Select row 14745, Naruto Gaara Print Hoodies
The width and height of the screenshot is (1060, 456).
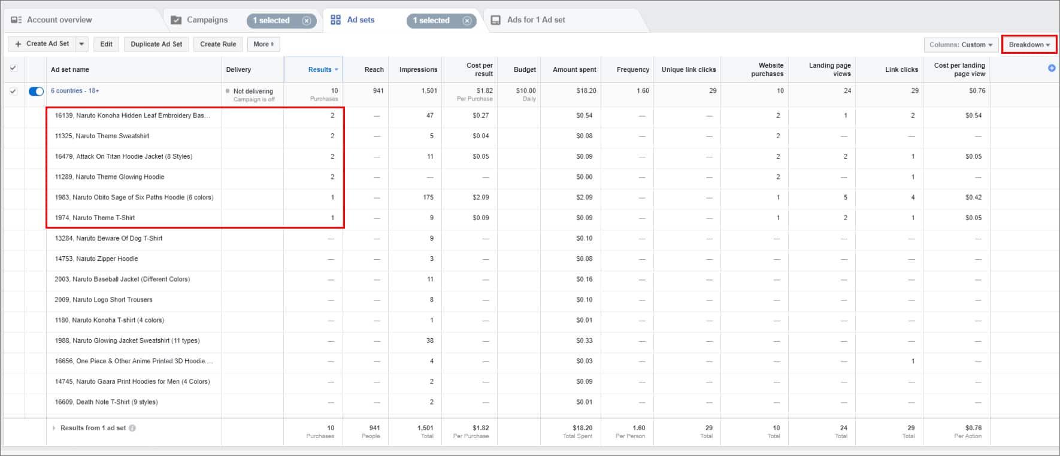(x=132, y=381)
